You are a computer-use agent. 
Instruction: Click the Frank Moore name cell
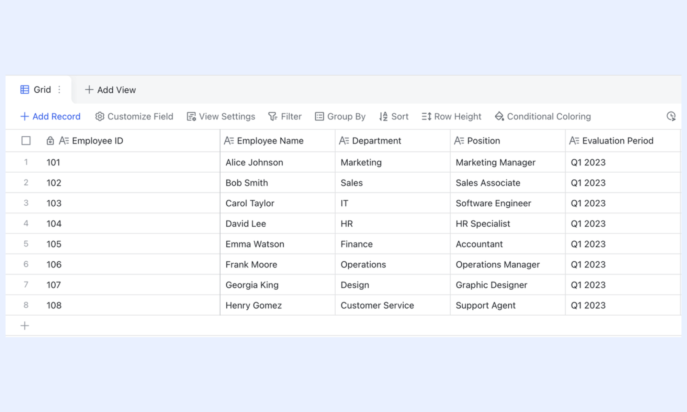[278, 264]
